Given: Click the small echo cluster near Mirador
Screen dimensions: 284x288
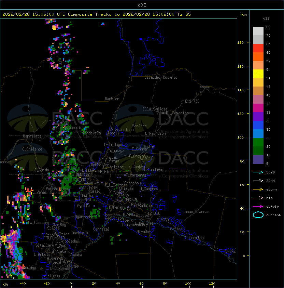Looking at the screenshot, I should point(119,234).
